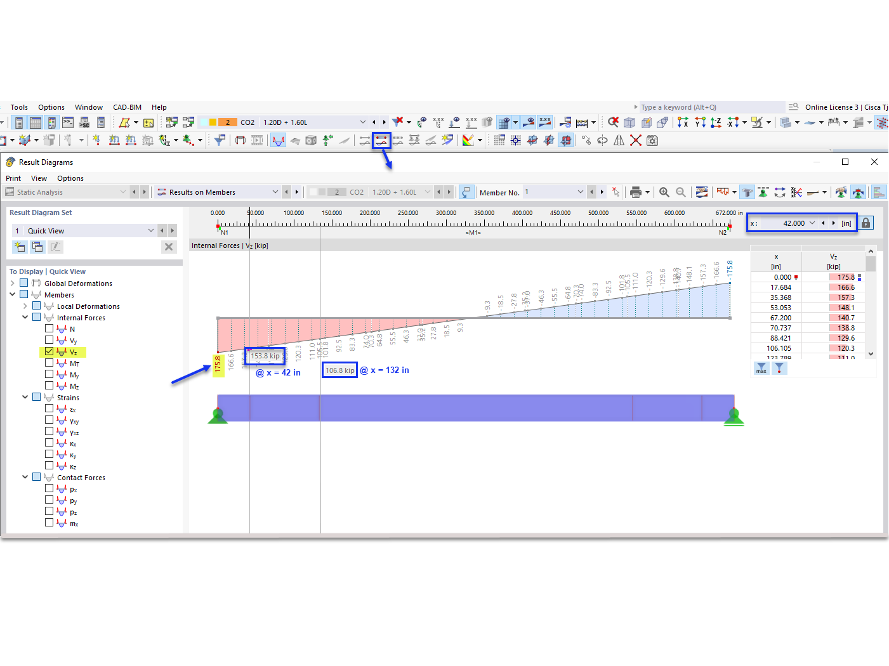Enable the My internal forces checkbox

(x=49, y=374)
